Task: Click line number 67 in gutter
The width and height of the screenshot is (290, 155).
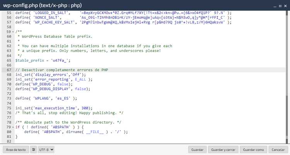Action: [9, 70]
